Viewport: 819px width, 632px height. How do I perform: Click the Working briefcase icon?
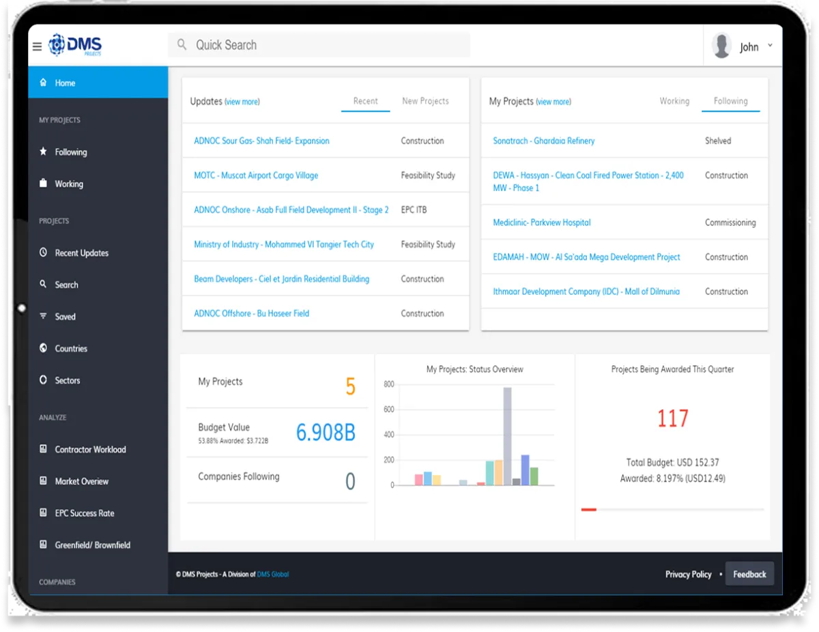coord(44,184)
